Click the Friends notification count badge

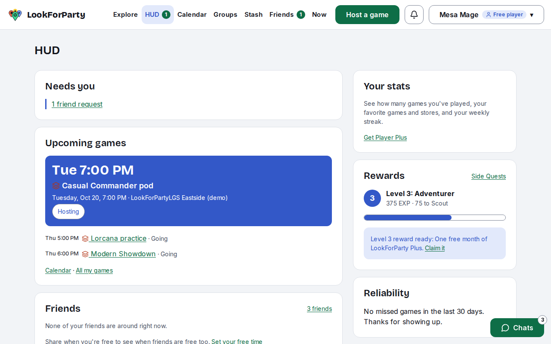301,15
